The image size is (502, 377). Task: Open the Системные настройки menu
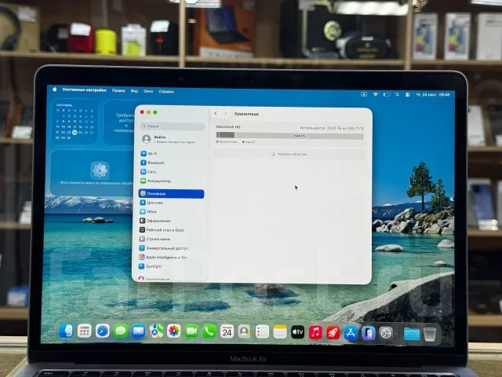click(84, 90)
